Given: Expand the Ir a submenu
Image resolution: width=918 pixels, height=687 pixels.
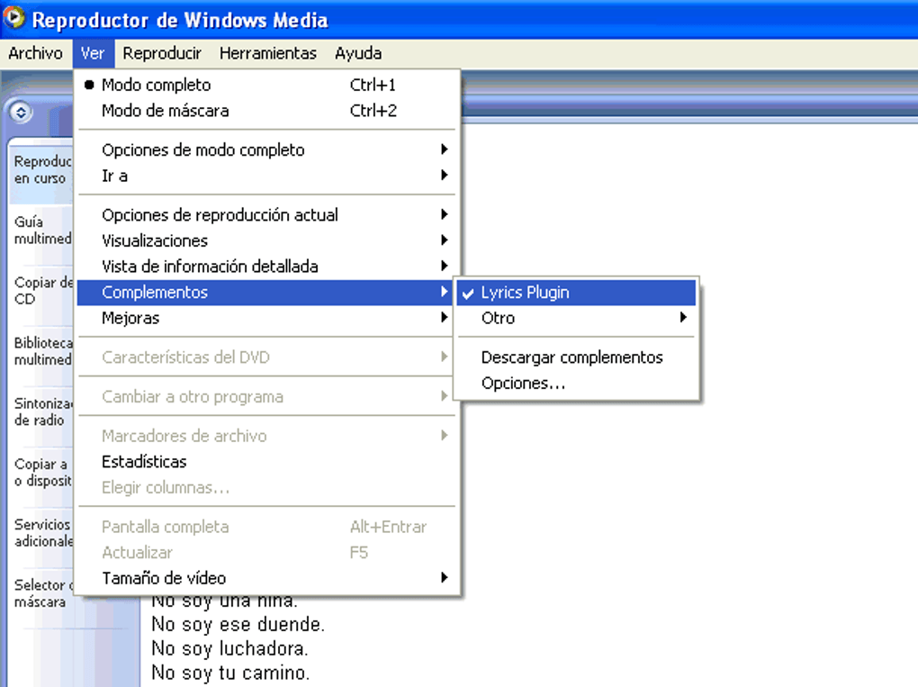Looking at the screenshot, I should point(269,176).
